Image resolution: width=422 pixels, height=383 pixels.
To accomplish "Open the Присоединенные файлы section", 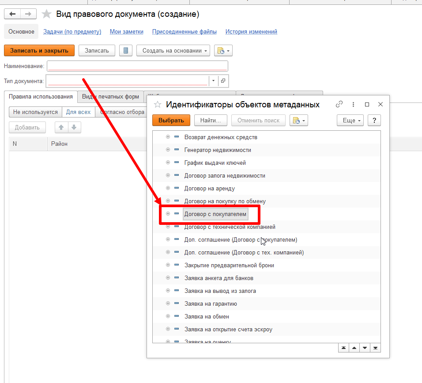I will click(x=184, y=31).
